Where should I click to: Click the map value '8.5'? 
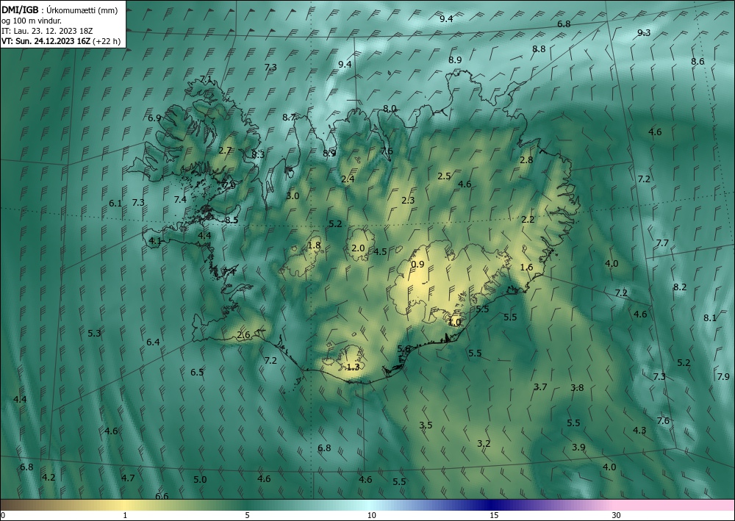tap(232, 220)
